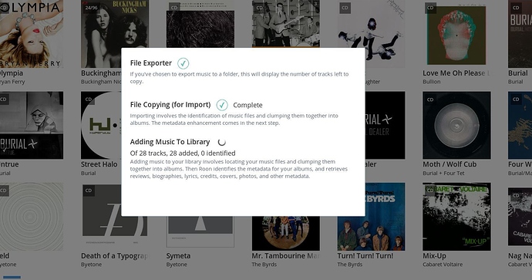Open the Love Me Oh Please album cover
Image resolution: width=532 pixels, height=280 pixels.
pos(456,34)
